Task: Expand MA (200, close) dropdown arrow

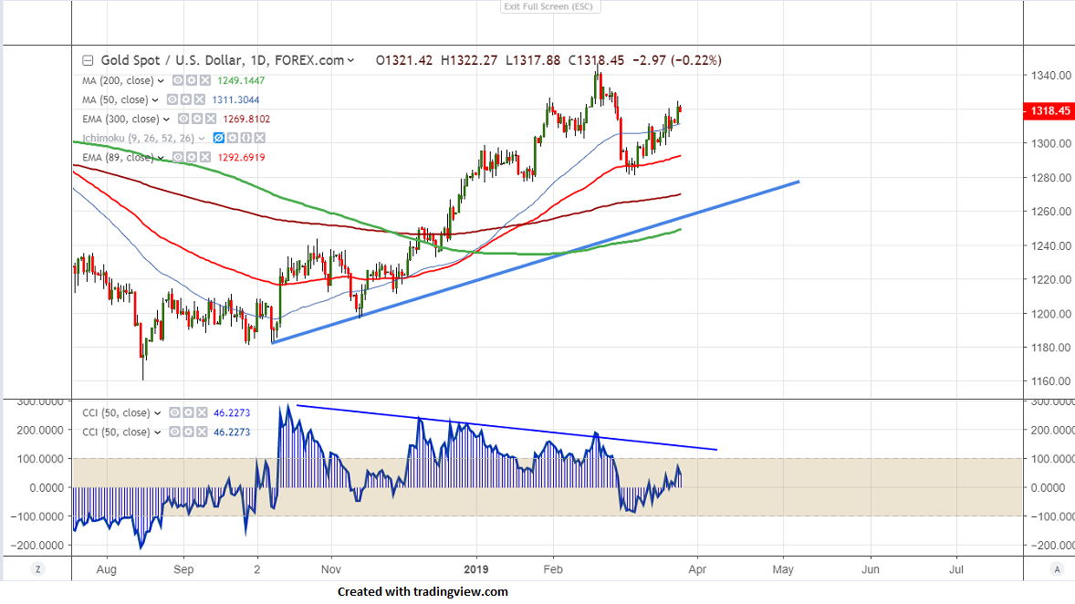Action: pos(162,81)
